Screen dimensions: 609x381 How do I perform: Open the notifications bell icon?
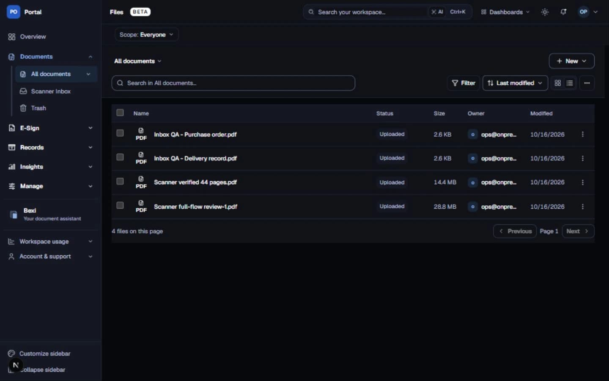[563, 12]
